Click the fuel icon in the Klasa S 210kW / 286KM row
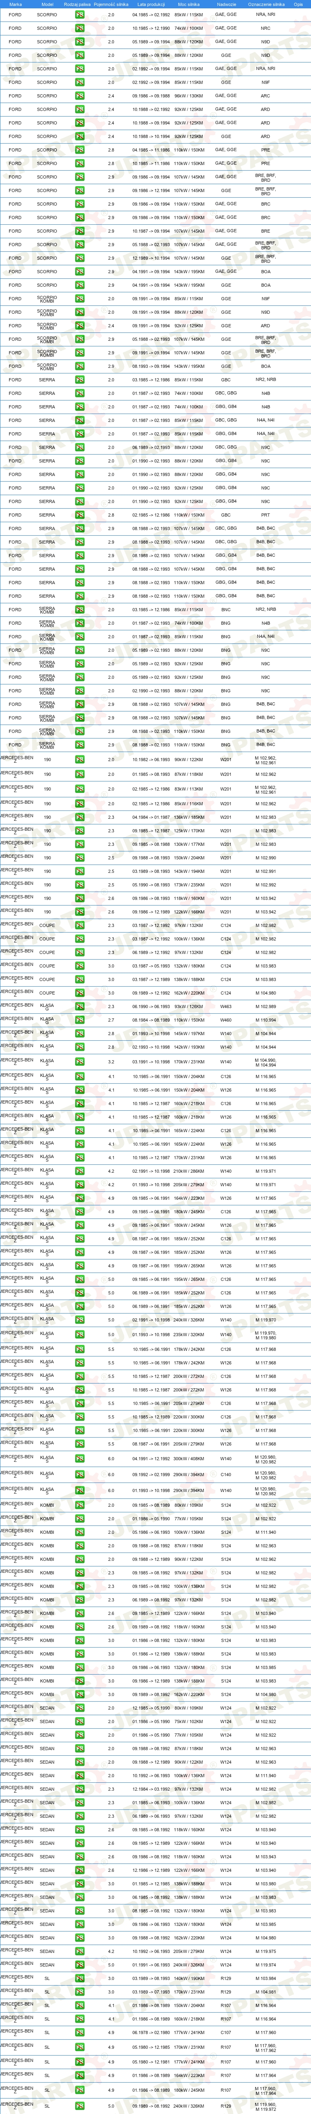The width and height of the screenshot is (311, 2114). [80, 1171]
